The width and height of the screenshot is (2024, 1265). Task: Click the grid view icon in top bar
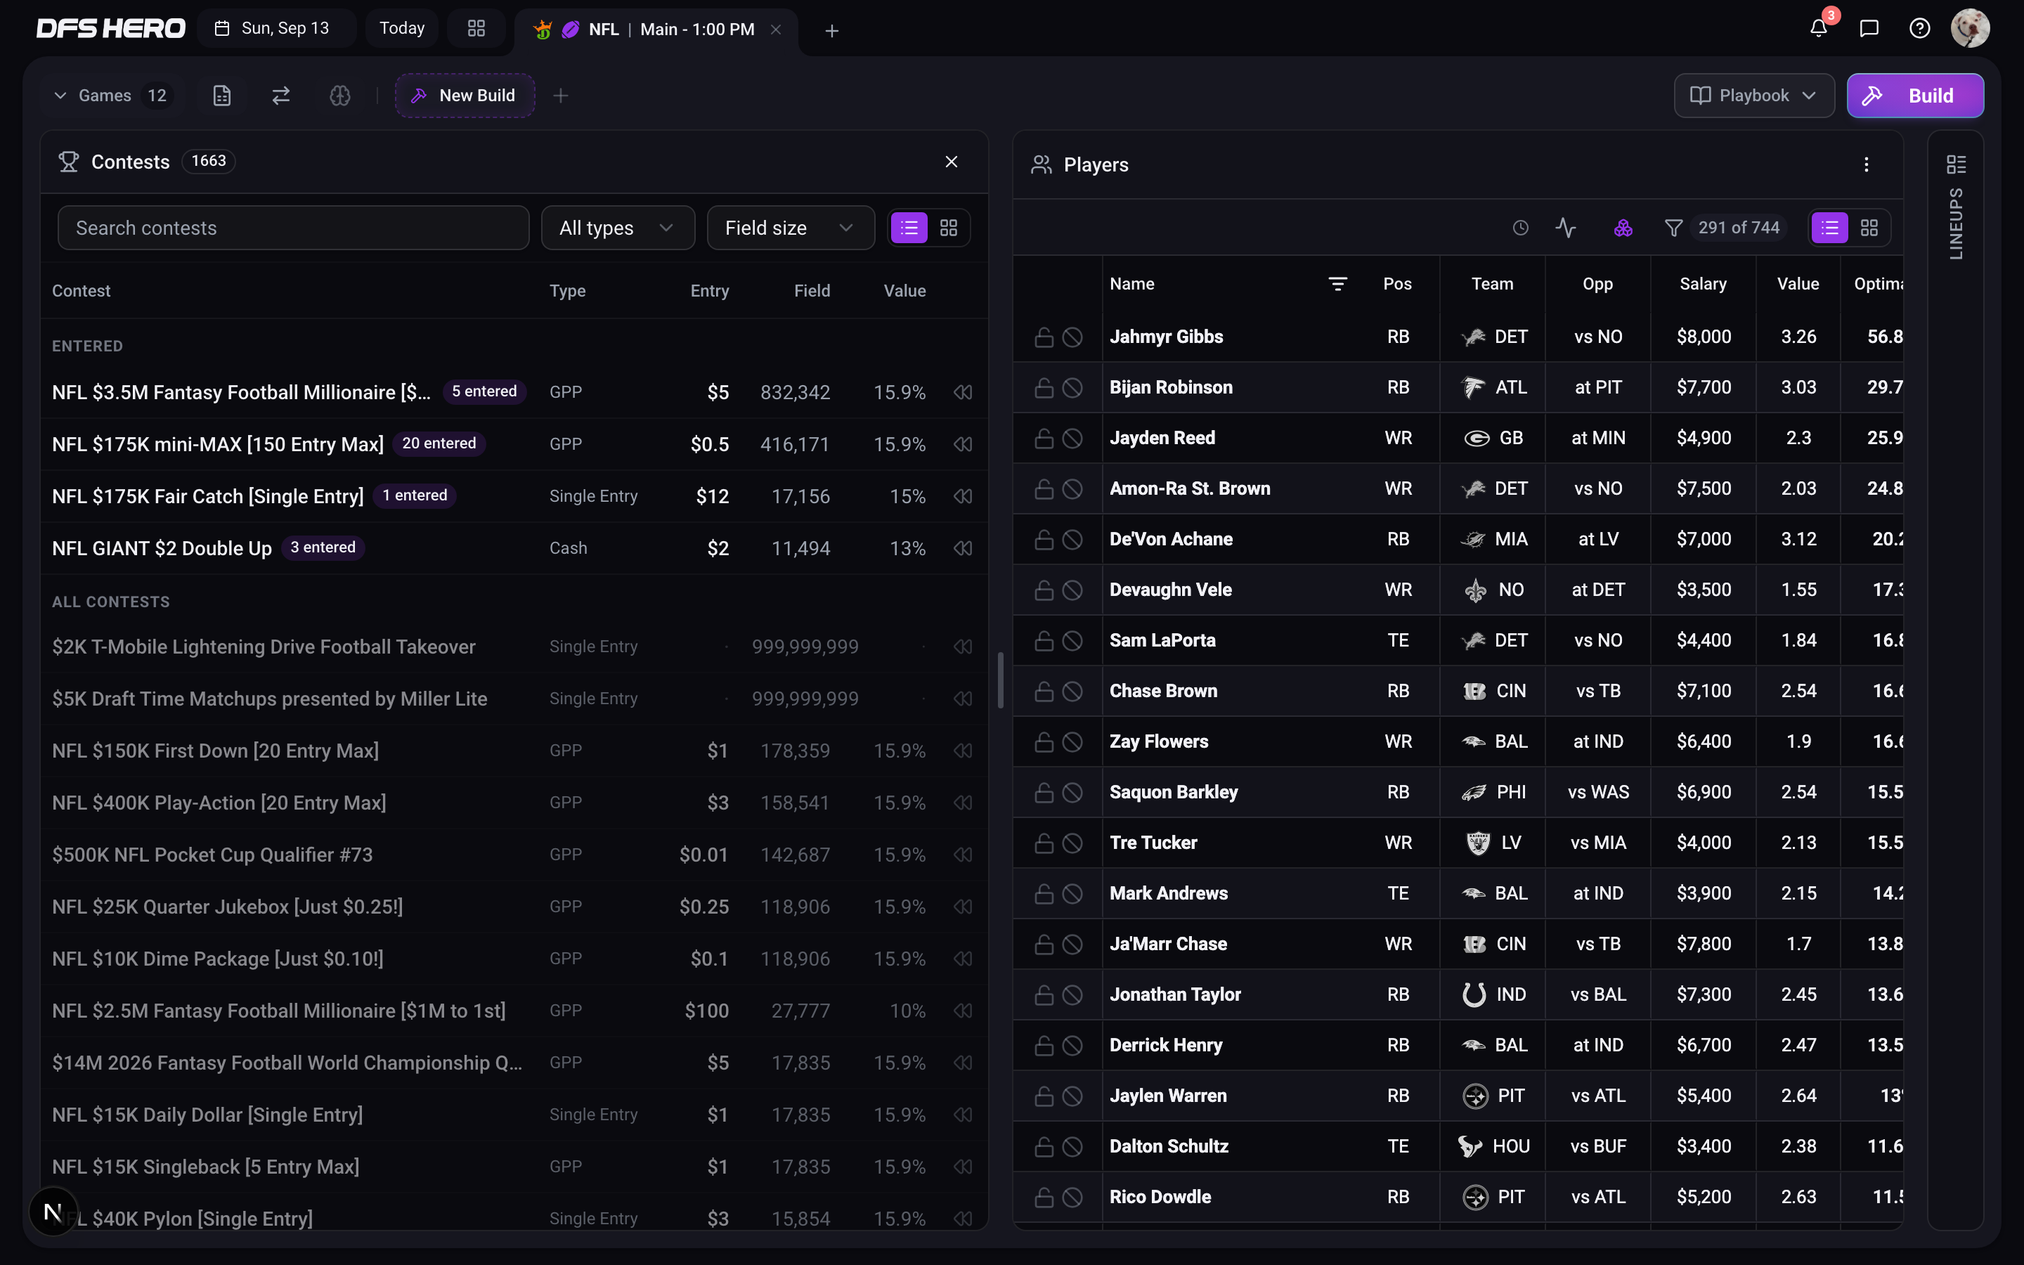pyautogui.click(x=476, y=28)
